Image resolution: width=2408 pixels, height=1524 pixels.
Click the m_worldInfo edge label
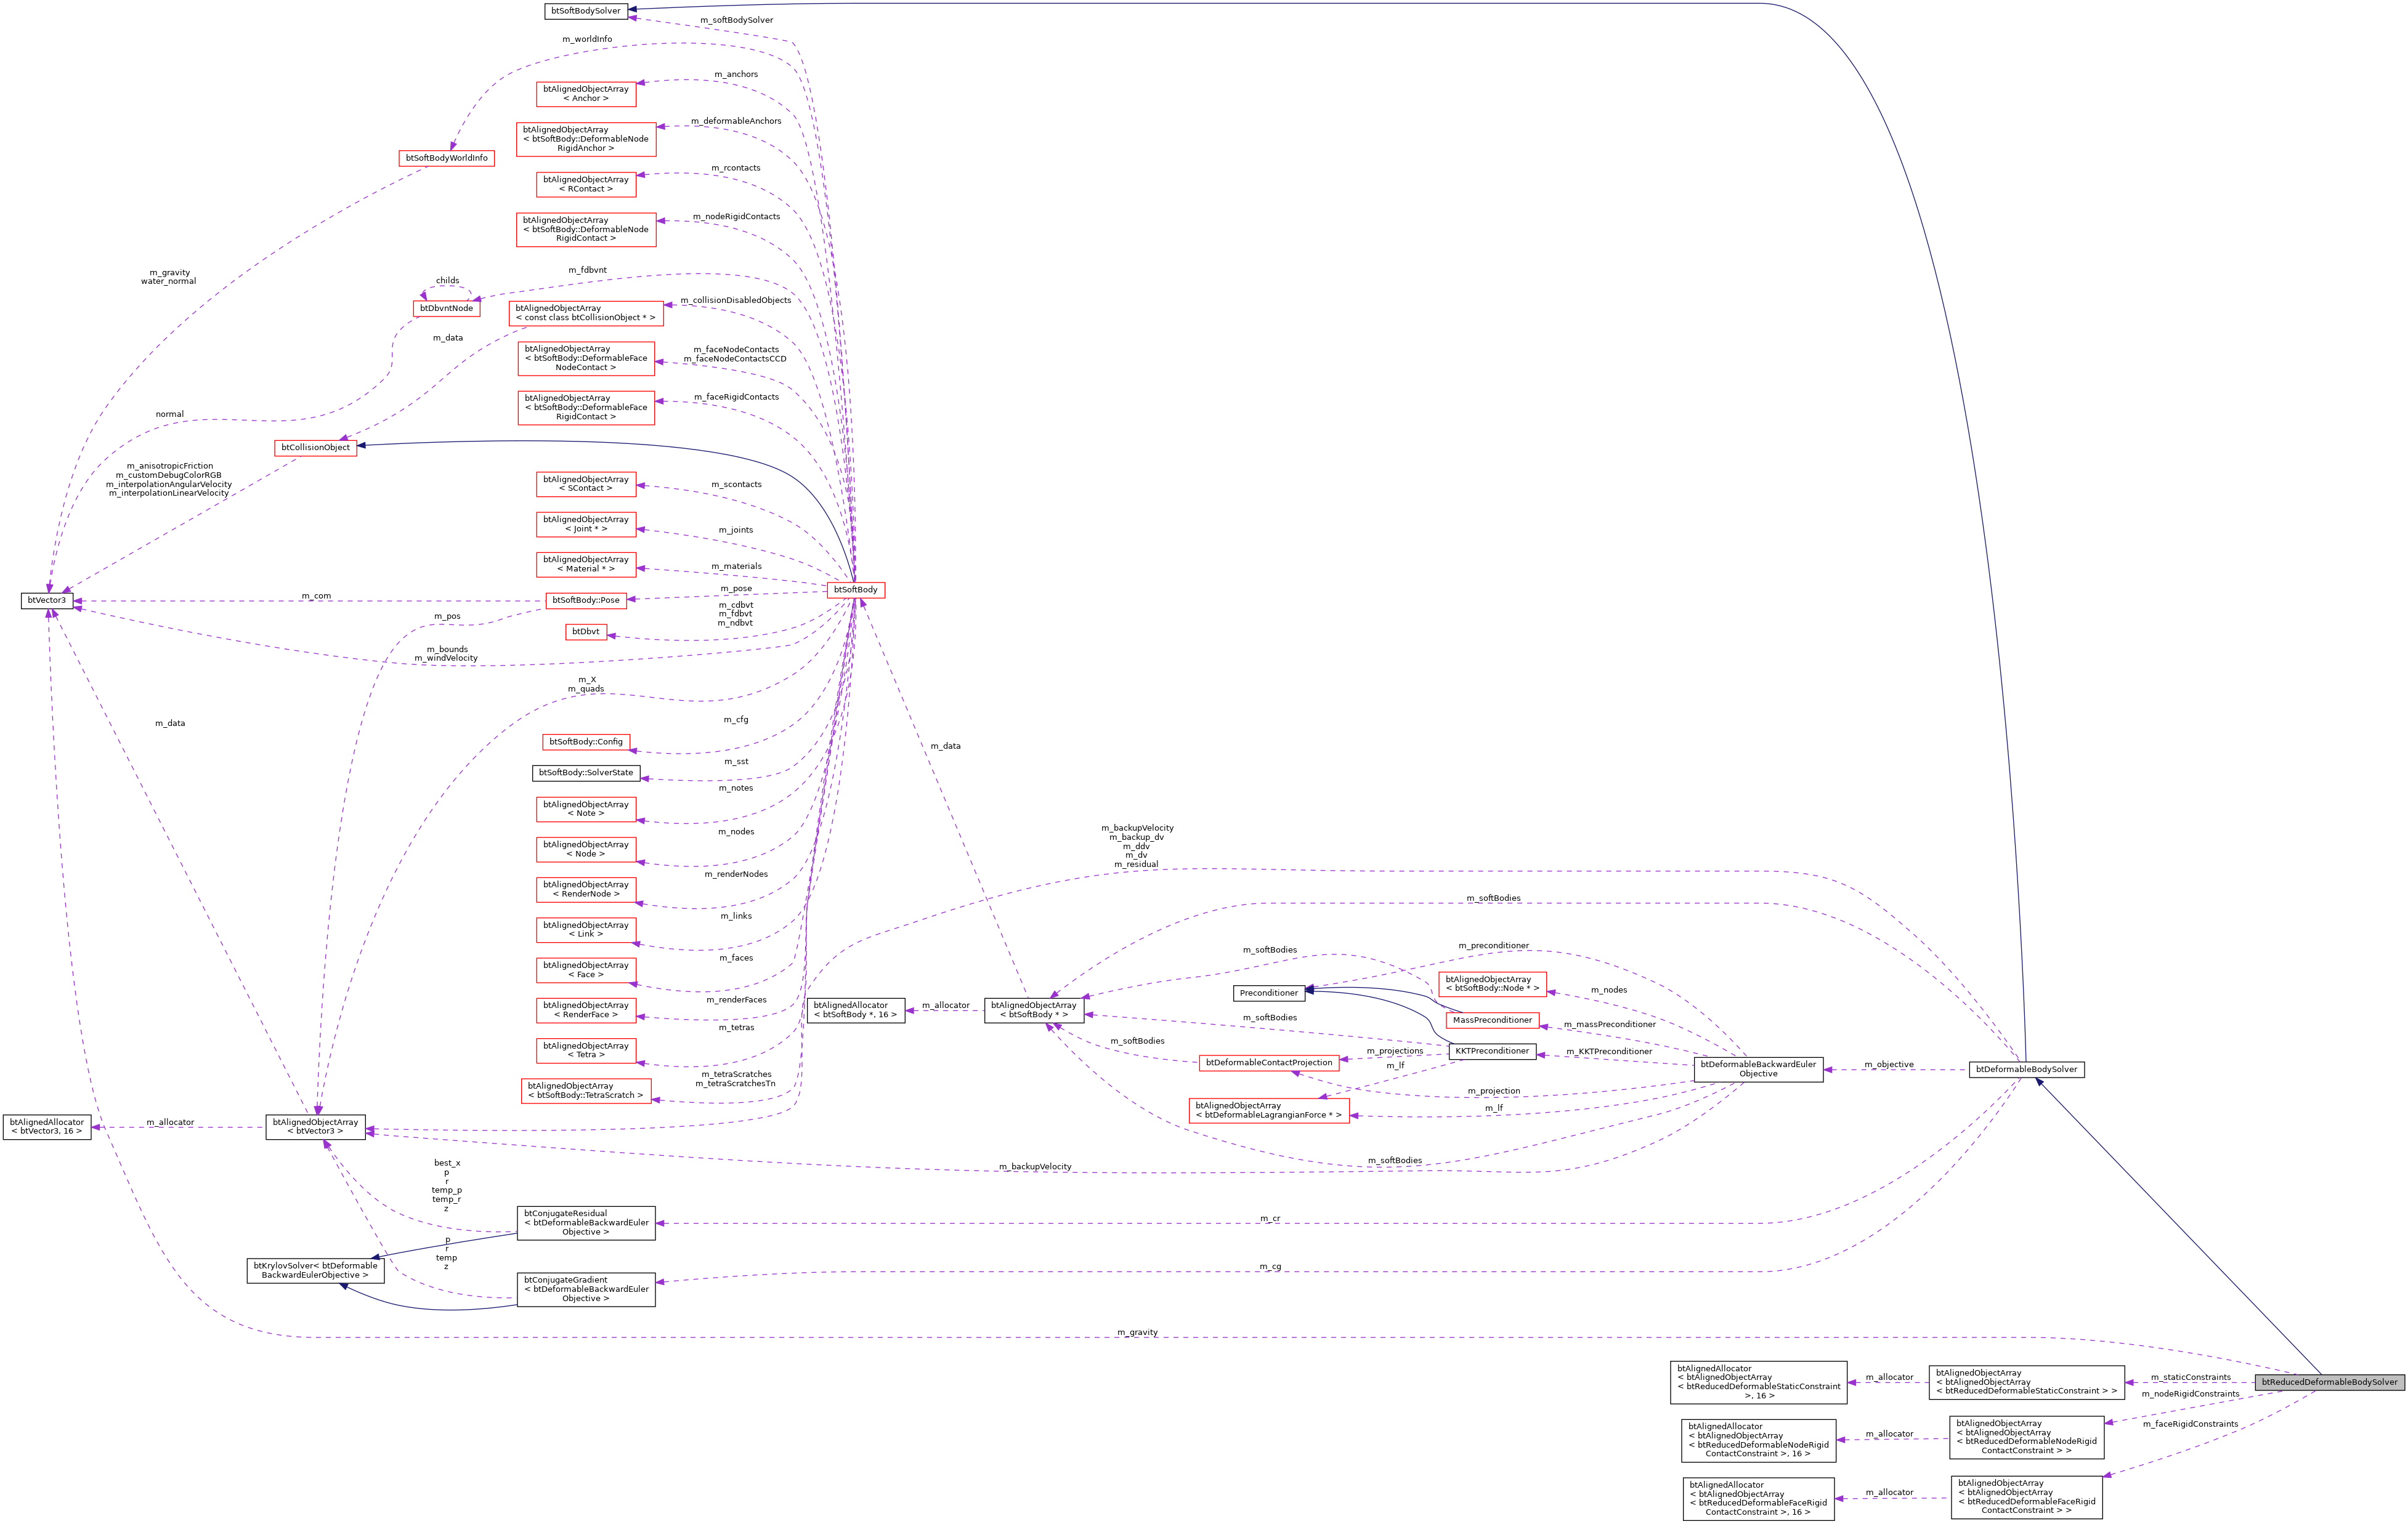[x=587, y=39]
